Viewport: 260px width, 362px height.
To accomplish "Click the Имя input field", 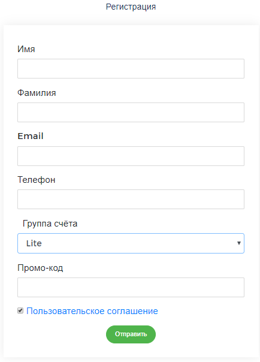I will pos(131,68).
